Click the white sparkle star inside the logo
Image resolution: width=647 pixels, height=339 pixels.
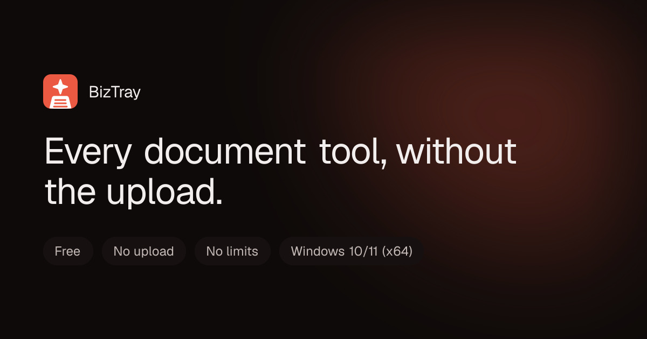tap(60, 87)
